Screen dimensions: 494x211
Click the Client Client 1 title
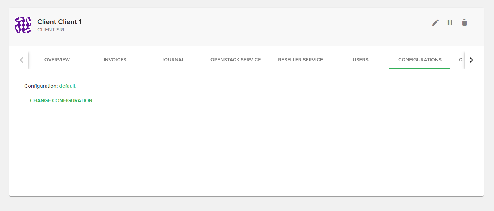coord(59,22)
